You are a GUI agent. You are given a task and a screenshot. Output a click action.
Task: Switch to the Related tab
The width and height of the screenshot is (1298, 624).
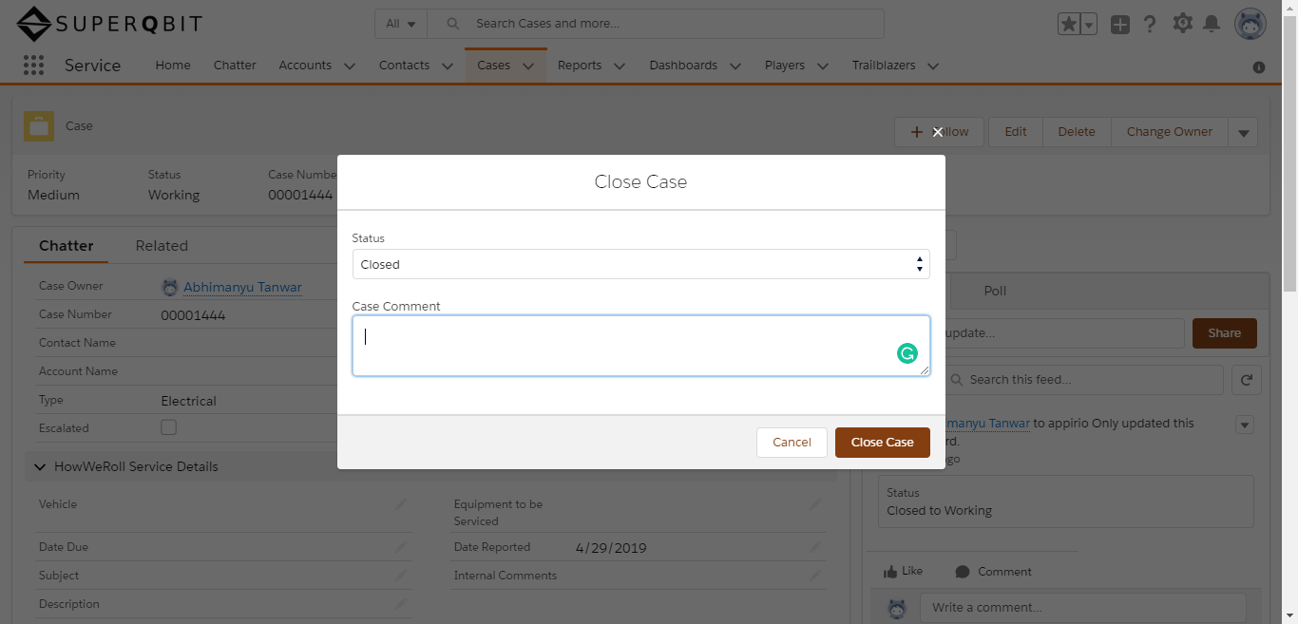coord(162,246)
